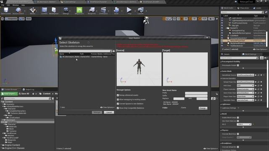Image resolution: width=269 pixels, height=151 pixels.
Task: Open the Play options dropdown arrow
Action: click(135, 11)
